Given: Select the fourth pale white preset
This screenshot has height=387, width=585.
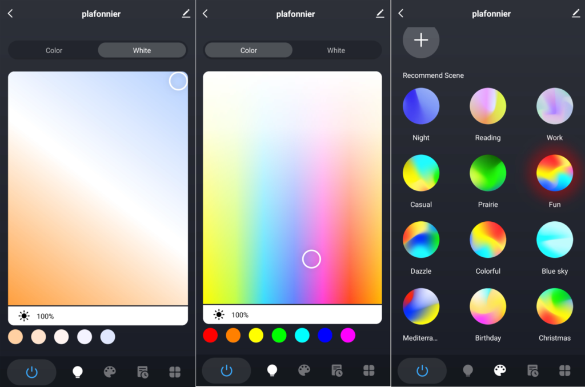Looking at the screenshot, I should coord(85,337).
